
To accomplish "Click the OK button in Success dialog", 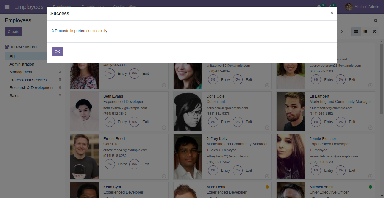I will [x=57, y=52].
